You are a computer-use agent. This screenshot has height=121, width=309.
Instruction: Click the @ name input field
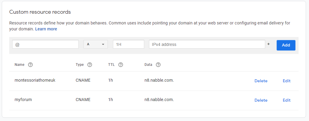(45, 44)
